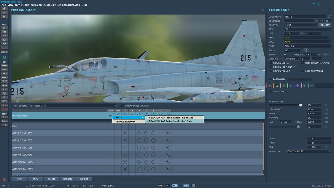Open the triggered actions tab with yellow marker
The height and width of the screenshot is (188, 334).
[284, 86]
